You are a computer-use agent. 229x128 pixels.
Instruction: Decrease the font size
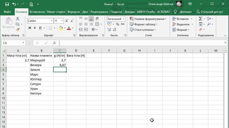click(x=72, y=21)
